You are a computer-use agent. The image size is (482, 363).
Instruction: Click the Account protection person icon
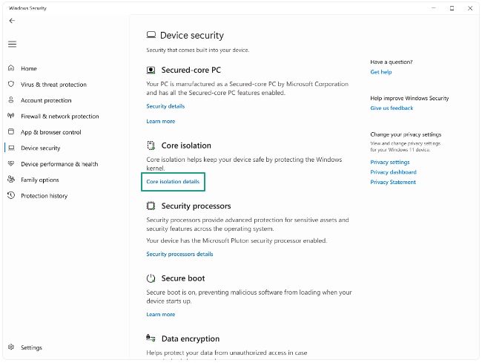(11, 100)
